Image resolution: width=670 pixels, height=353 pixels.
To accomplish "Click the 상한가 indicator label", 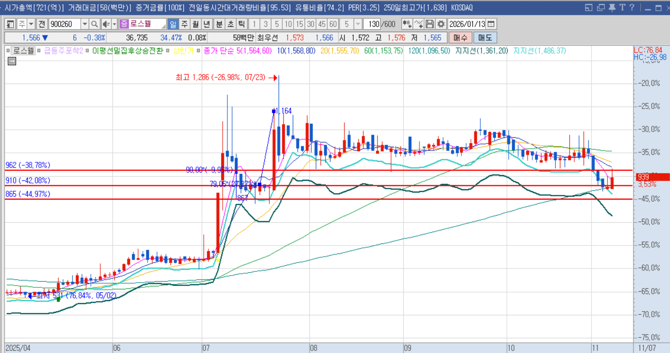I will click(x=183, y=50).
